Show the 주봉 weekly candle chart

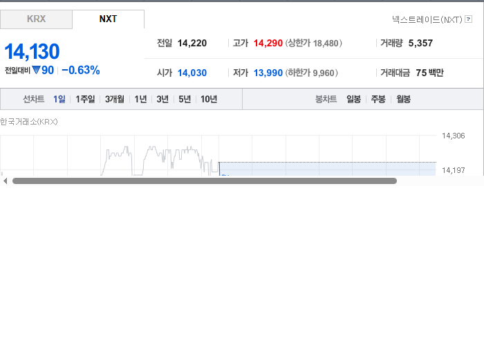click(378, 99)
